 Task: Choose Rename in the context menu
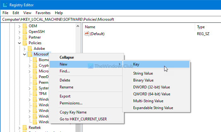click(87, 87)
